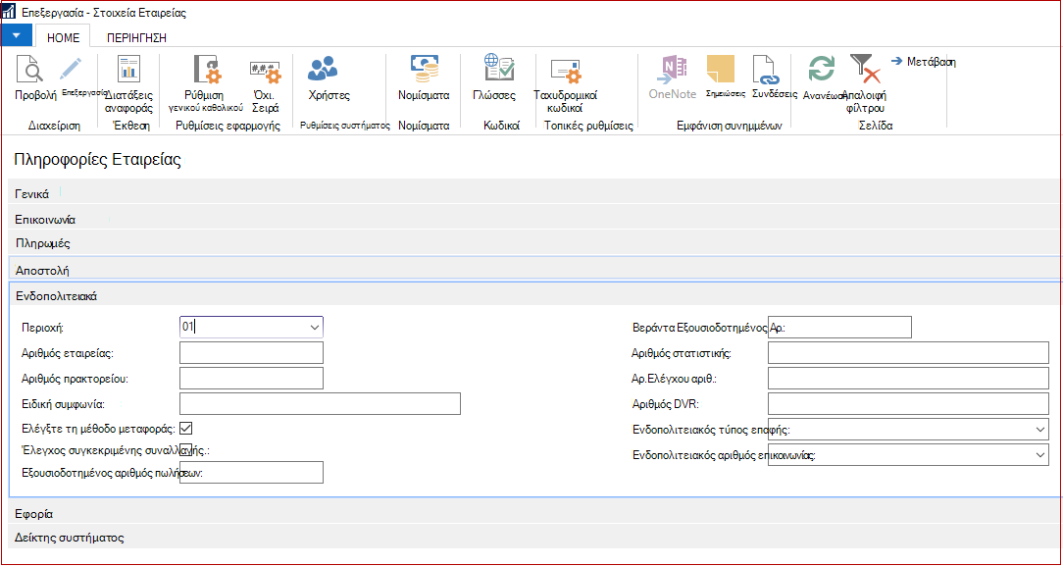Viewport: 1063px width, 567px height.
Task: Expand the Δείκτης συστήματος section
Action: [534, 538]
